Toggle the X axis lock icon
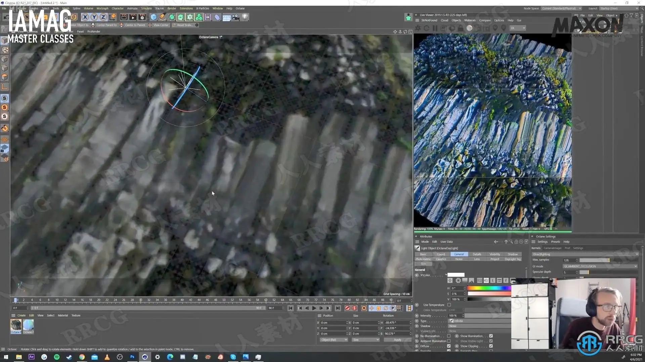 pyautogui.click(x=85, y=17)
